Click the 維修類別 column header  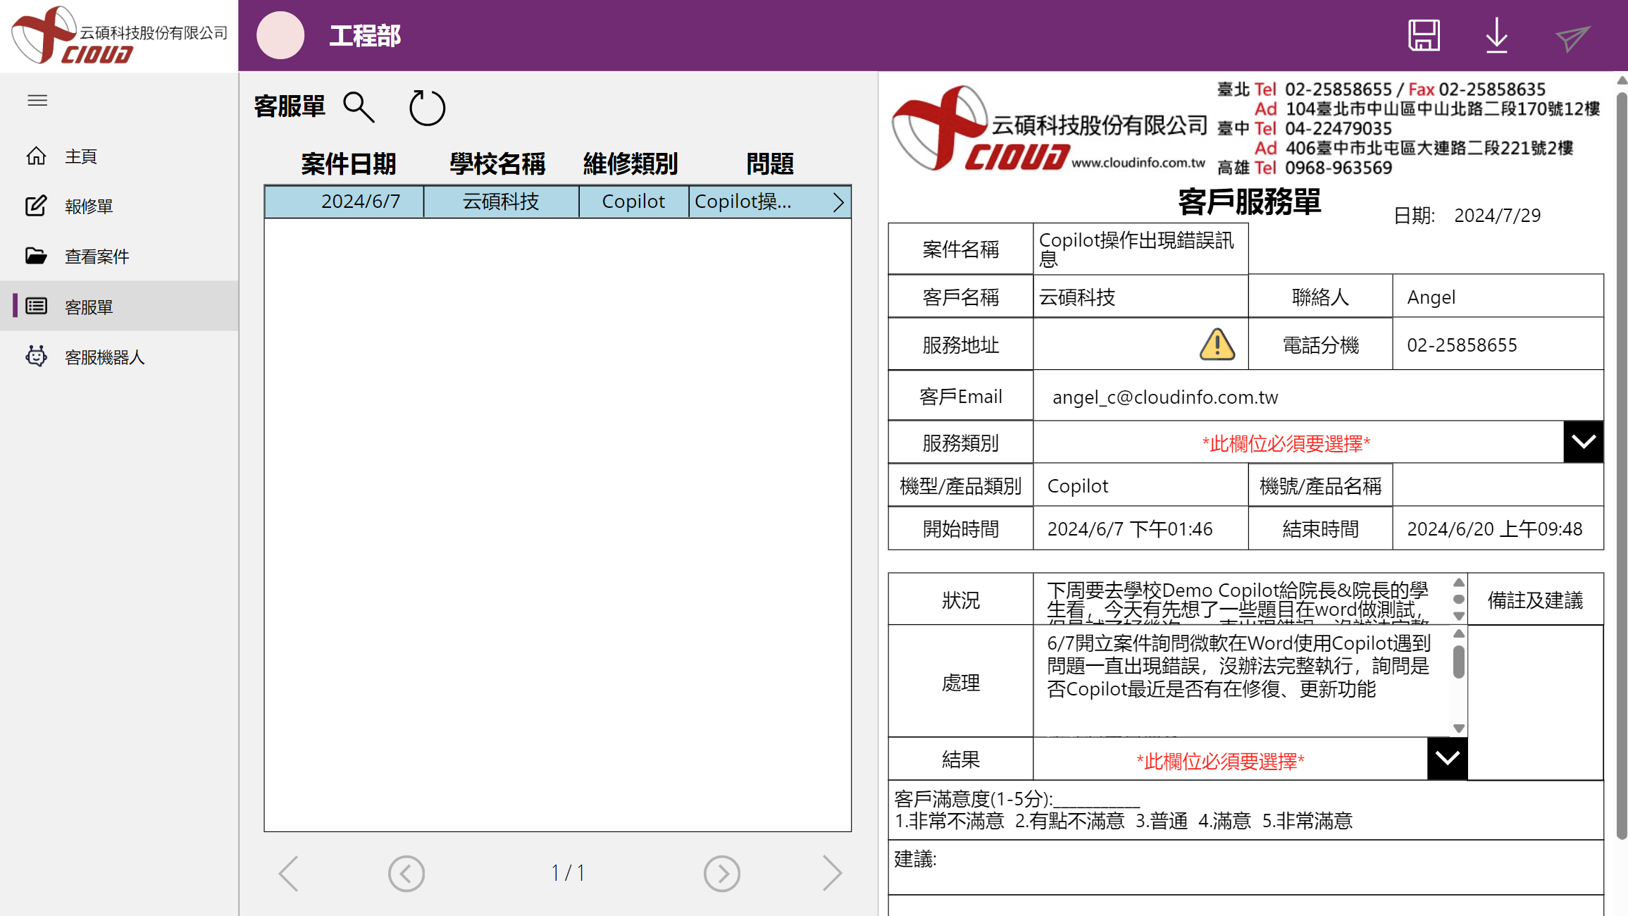coord(630,163)
